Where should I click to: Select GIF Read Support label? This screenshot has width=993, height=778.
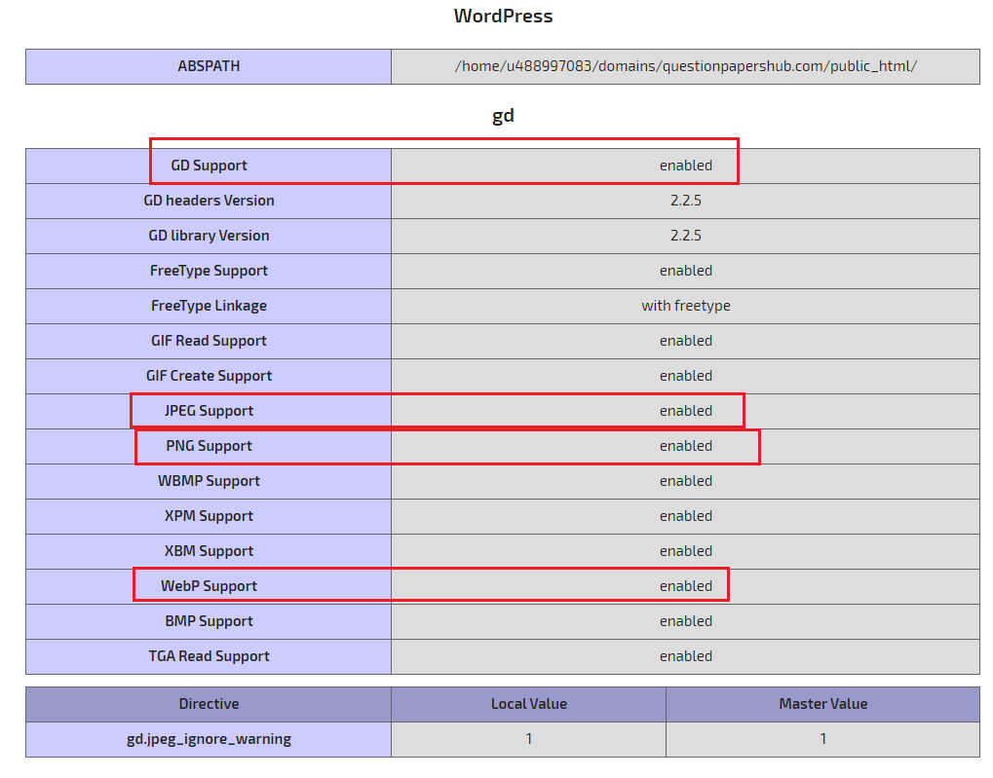209,341
